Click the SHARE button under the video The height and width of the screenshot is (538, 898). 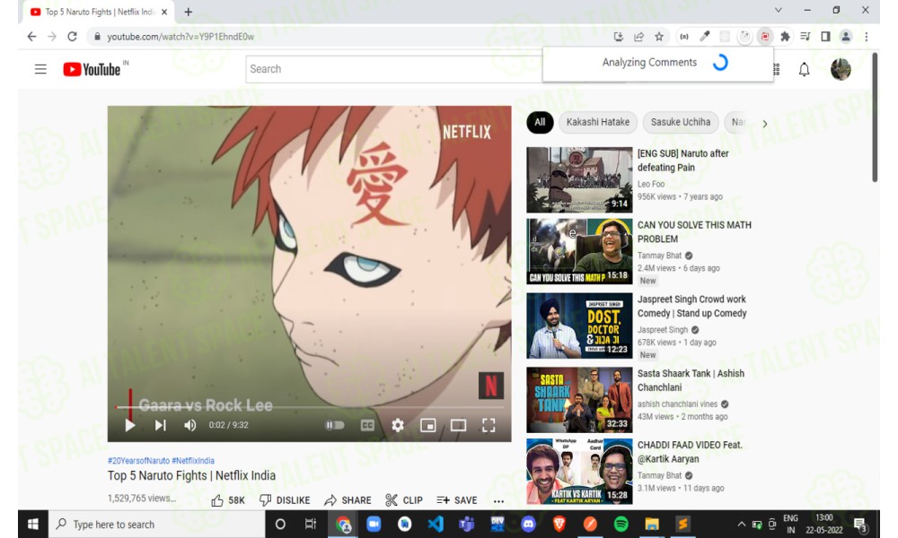coord(348,500)
